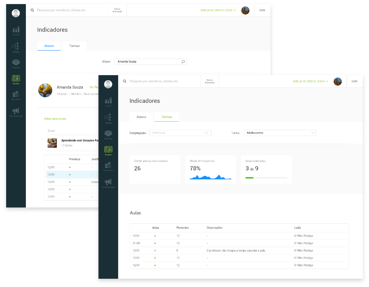Click 16 anos text under Amanda Souza
This screenshot has height=287, width=369.
click(x=62, y=94)
